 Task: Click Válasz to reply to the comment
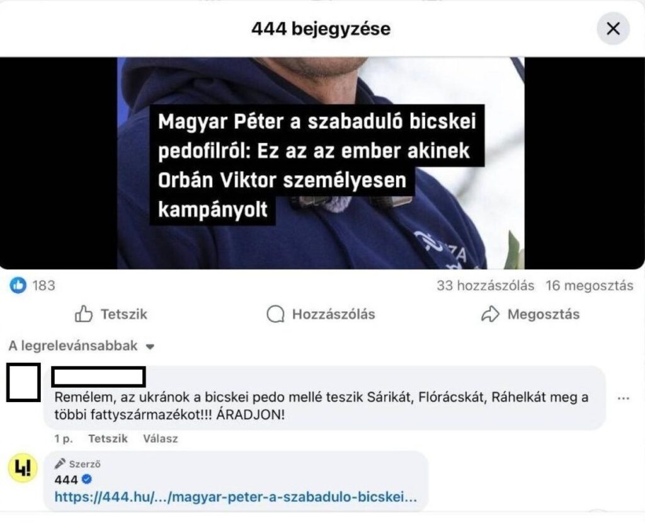[x=161, y=439]
